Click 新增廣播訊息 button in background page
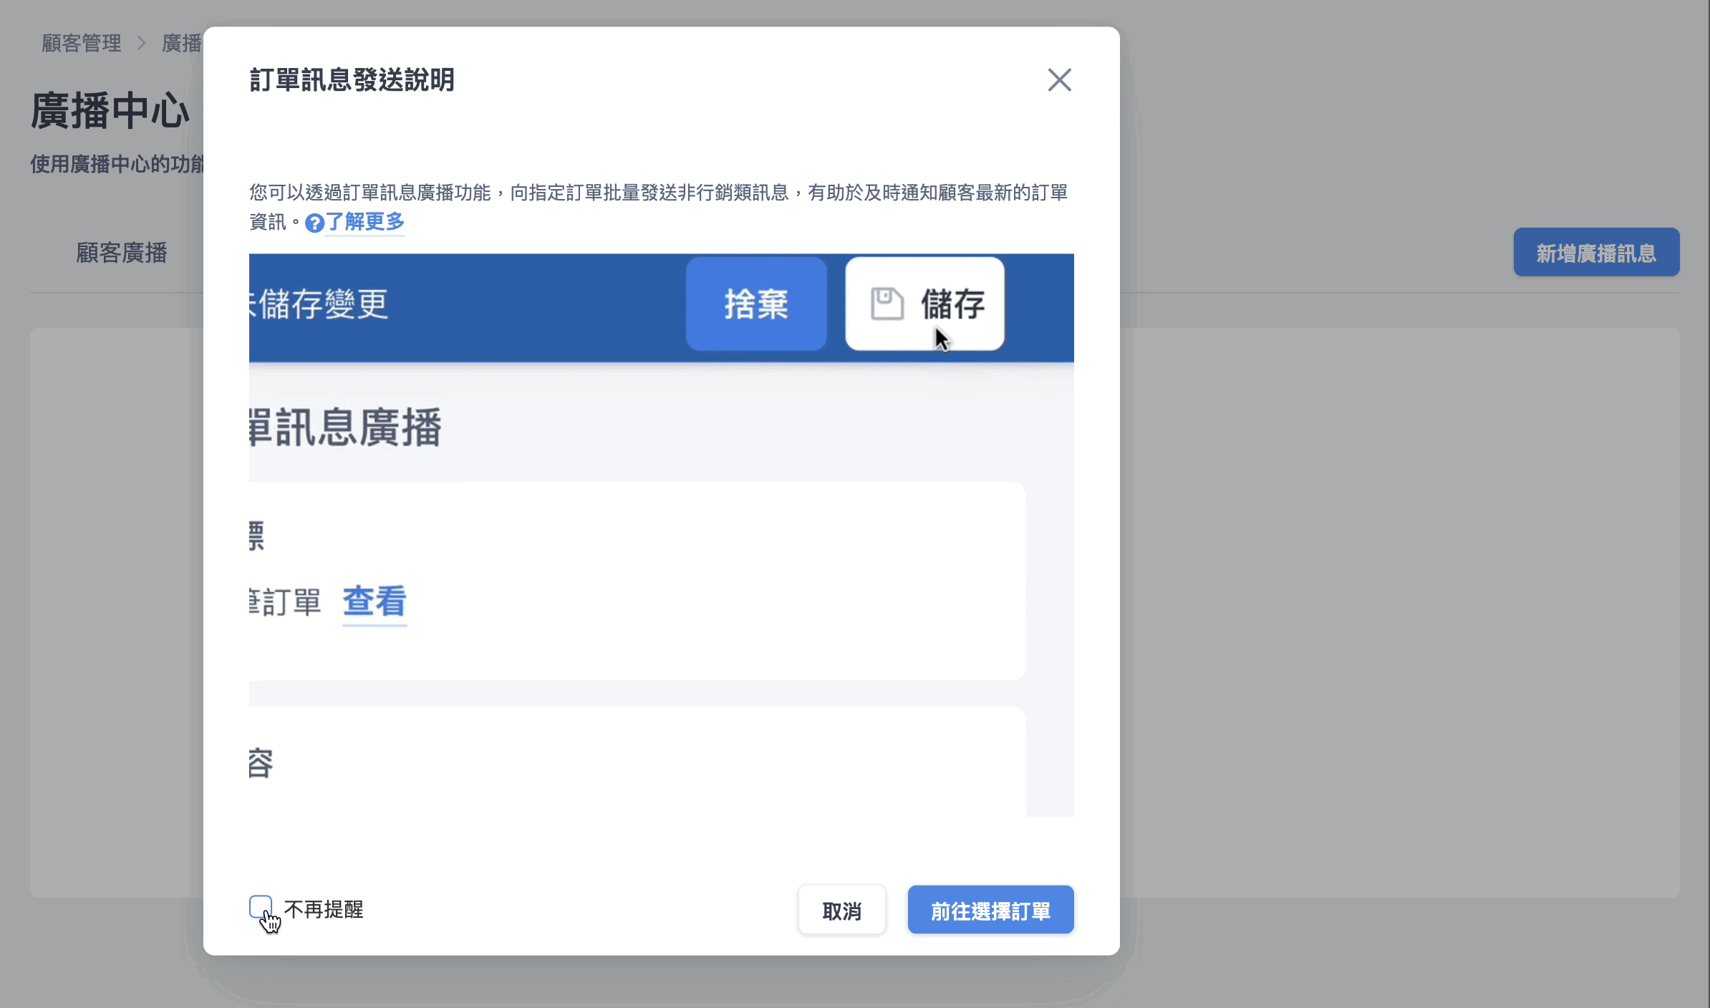Screen dimensions: 1710x1008 pos(1596,253)
